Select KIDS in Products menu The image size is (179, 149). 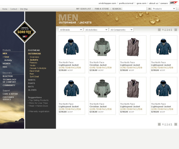(5, 67)
